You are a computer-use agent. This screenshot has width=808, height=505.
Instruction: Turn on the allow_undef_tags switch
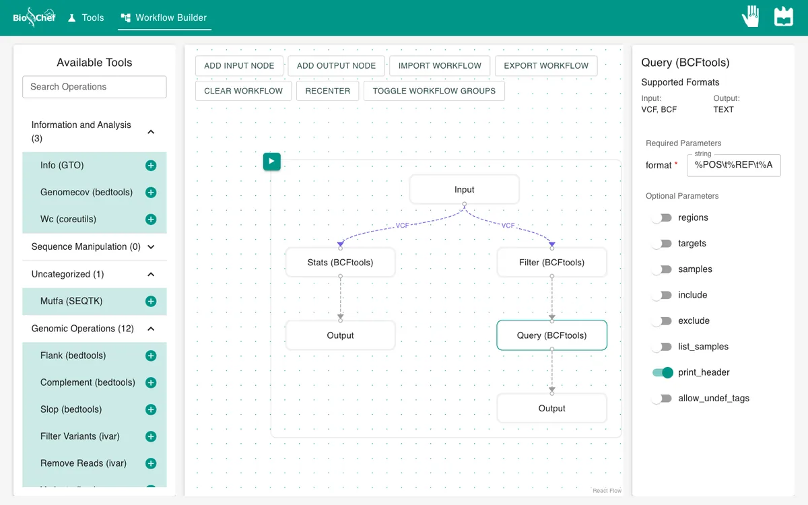(x=663, y=398)
